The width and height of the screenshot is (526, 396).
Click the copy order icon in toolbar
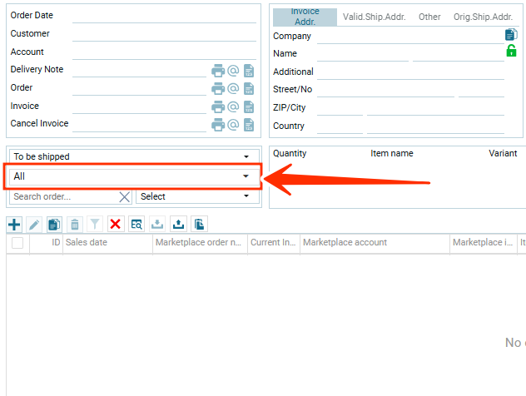(x=54, y=224)
